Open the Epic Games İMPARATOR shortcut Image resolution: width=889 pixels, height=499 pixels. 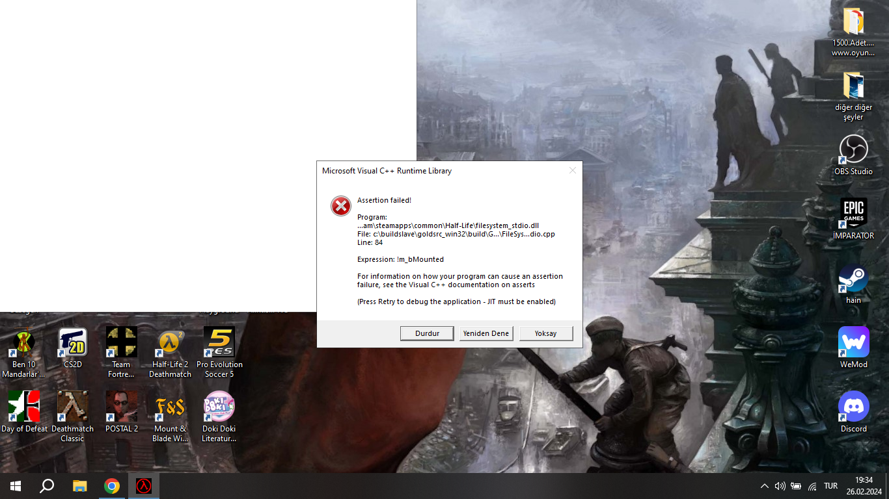click(x=853, y=219)
